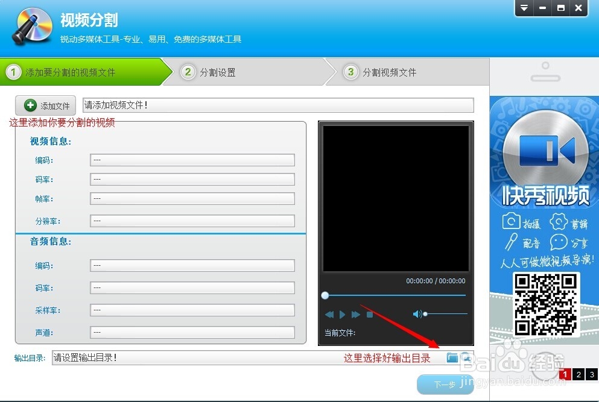
Task: Click the black video preview area
Action: (396, 198)
